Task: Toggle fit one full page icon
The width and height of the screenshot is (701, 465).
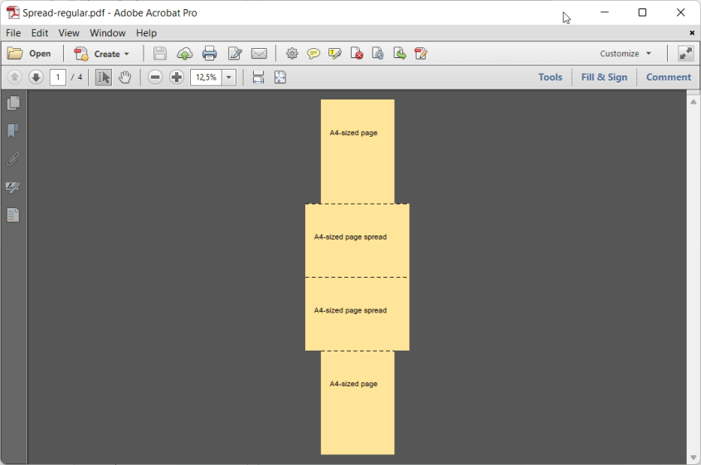Action: coord(280,77)
